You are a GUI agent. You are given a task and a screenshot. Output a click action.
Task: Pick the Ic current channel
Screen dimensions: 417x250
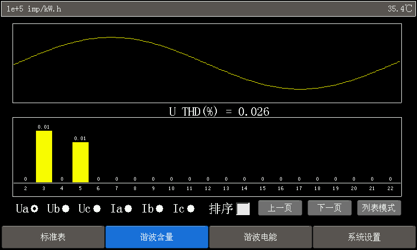point(191,209)
